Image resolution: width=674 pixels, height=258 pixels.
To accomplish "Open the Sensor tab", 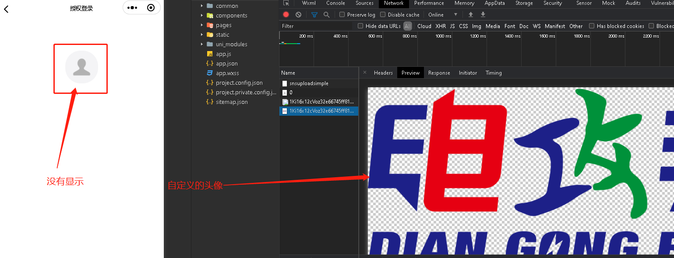I will tap(584, 3).
